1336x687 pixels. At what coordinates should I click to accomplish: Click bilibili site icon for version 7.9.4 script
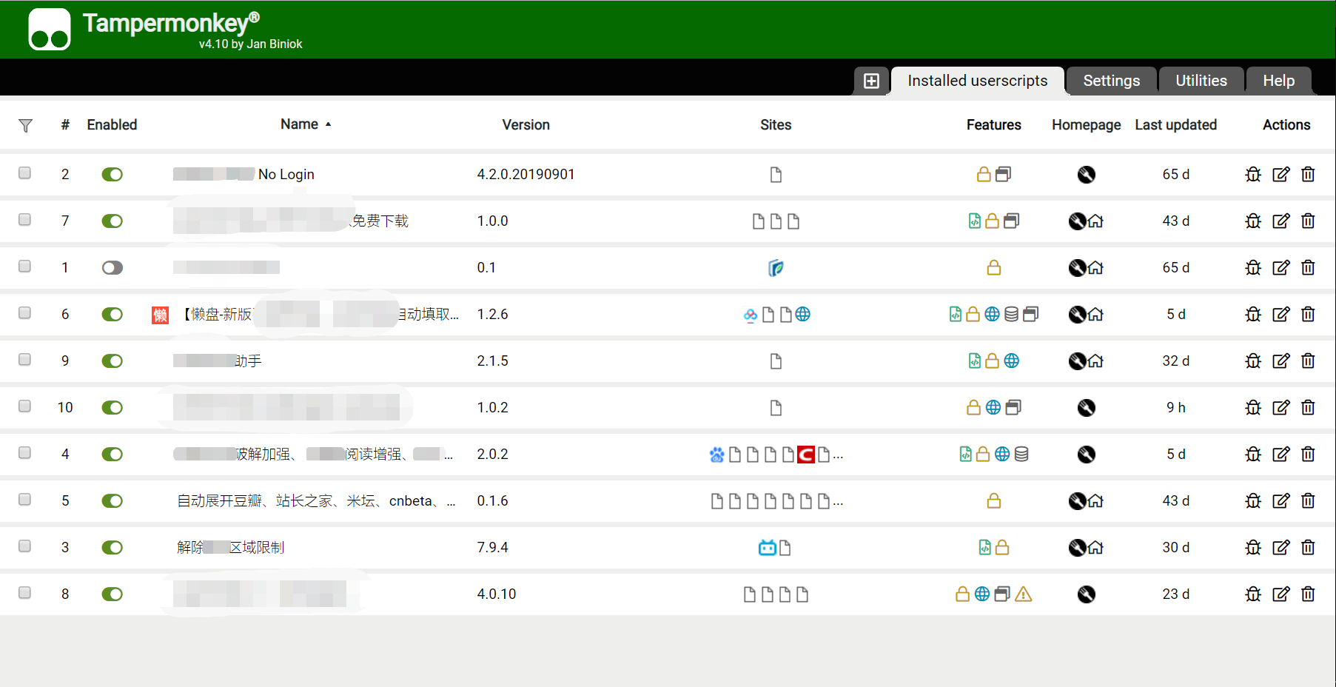point(768,548)
